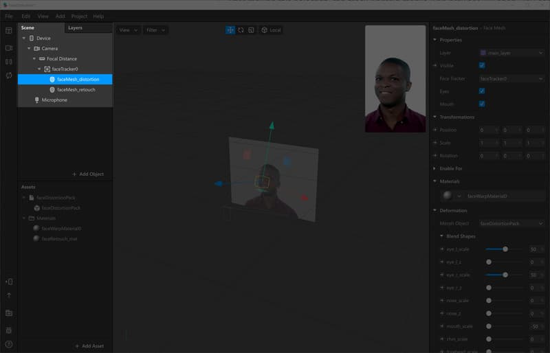Click the Rotation Z input field
The image size is (550, 353).
pyautogui.click(x=536, y=156)
